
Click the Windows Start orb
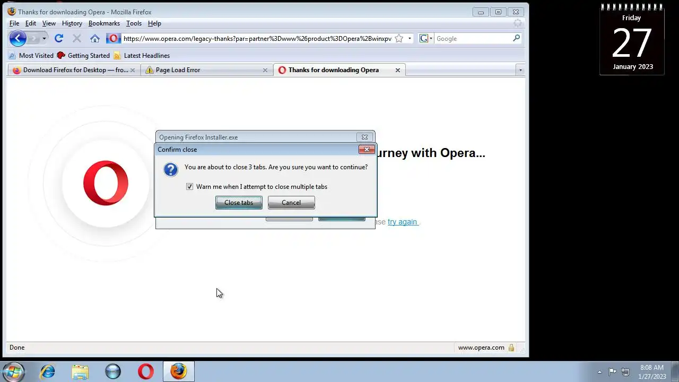coord(13,371)
